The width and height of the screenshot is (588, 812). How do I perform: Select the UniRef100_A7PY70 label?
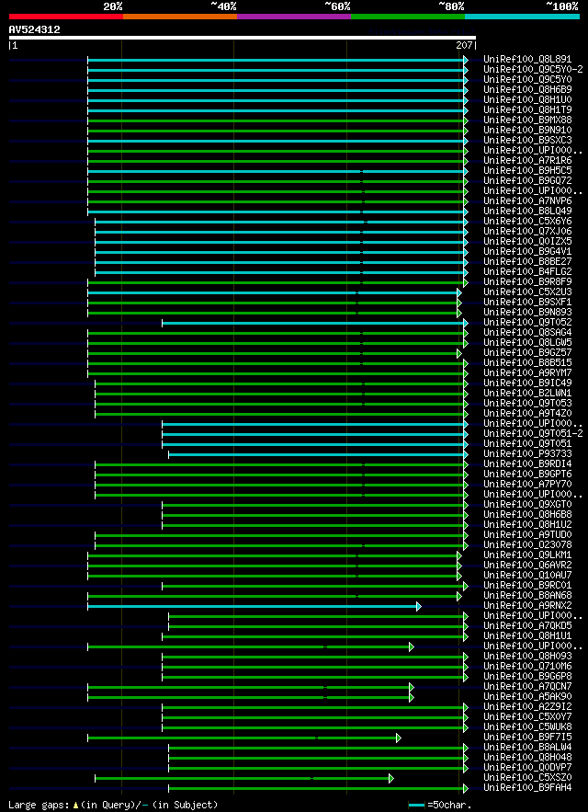coord(527,484)
